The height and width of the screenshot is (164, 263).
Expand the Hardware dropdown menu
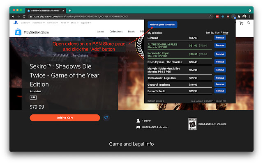[x=39, y=23]
